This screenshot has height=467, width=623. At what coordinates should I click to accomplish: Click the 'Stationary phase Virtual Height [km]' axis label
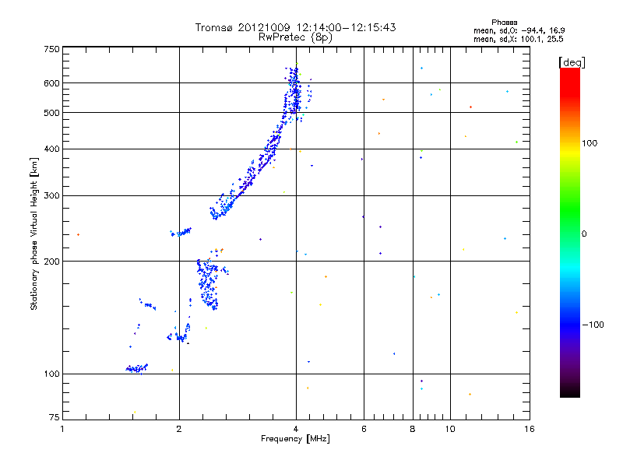pyautogui.click(x=34, y=233)
